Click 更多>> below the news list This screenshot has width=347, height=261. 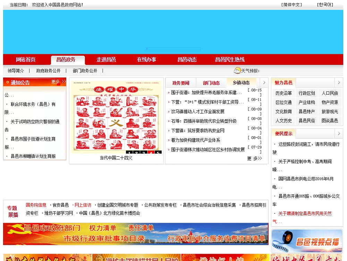[x=254, y=158]
